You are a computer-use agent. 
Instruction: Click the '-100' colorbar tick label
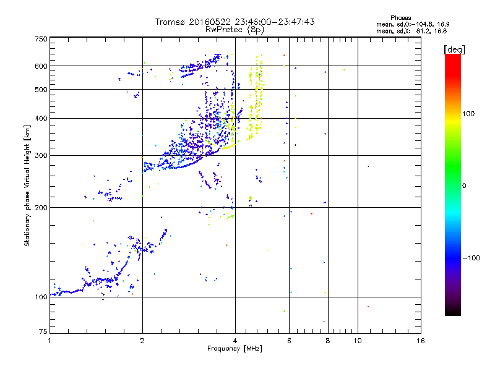(471, 258)
